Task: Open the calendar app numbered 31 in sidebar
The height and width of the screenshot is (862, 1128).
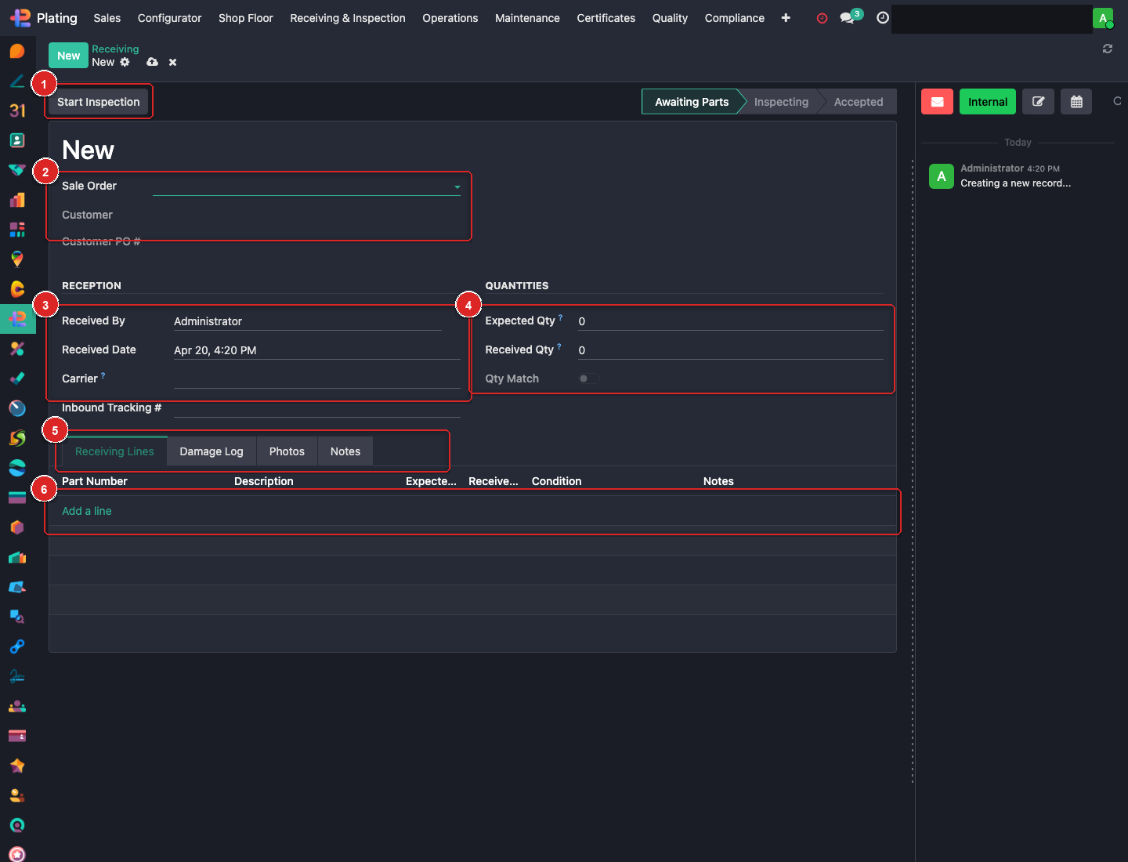Action: (17, 110)
